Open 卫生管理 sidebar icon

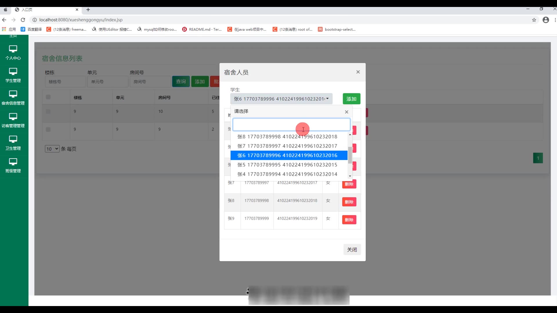click(x=13, y=139)
